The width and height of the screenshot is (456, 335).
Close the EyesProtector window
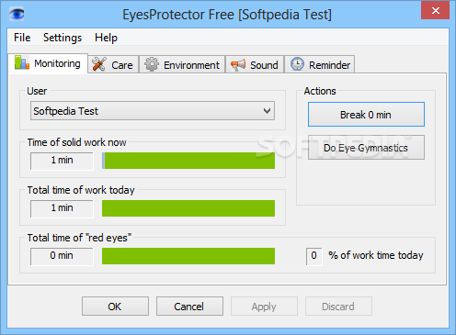[435, 11]
